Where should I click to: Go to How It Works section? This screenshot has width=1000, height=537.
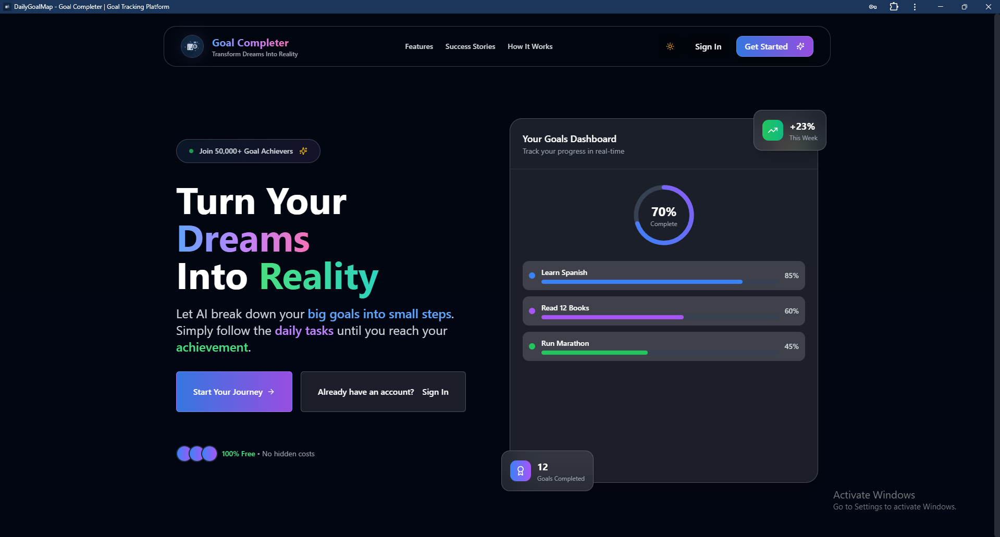530,46
